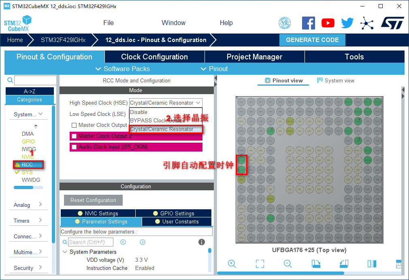This screenshot has height=280, width=409.
Task: Rotate the chip view clockwise
Action: (316, 264)
